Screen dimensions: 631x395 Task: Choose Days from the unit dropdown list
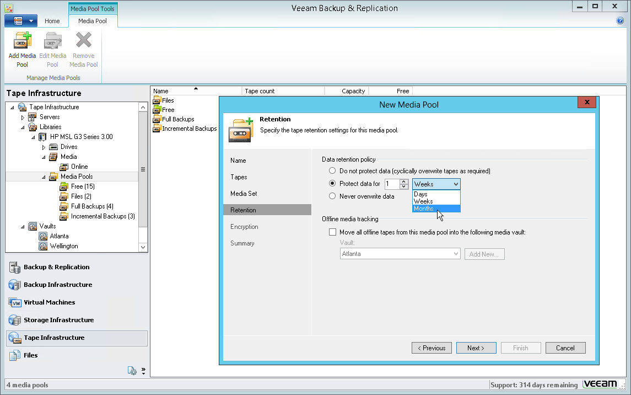coord(436,194)
